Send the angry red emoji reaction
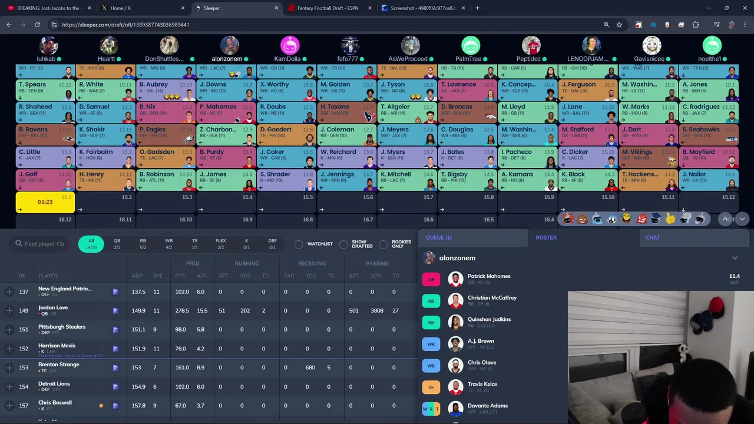The width and height of the screenshot is (754, 424). 641,219
